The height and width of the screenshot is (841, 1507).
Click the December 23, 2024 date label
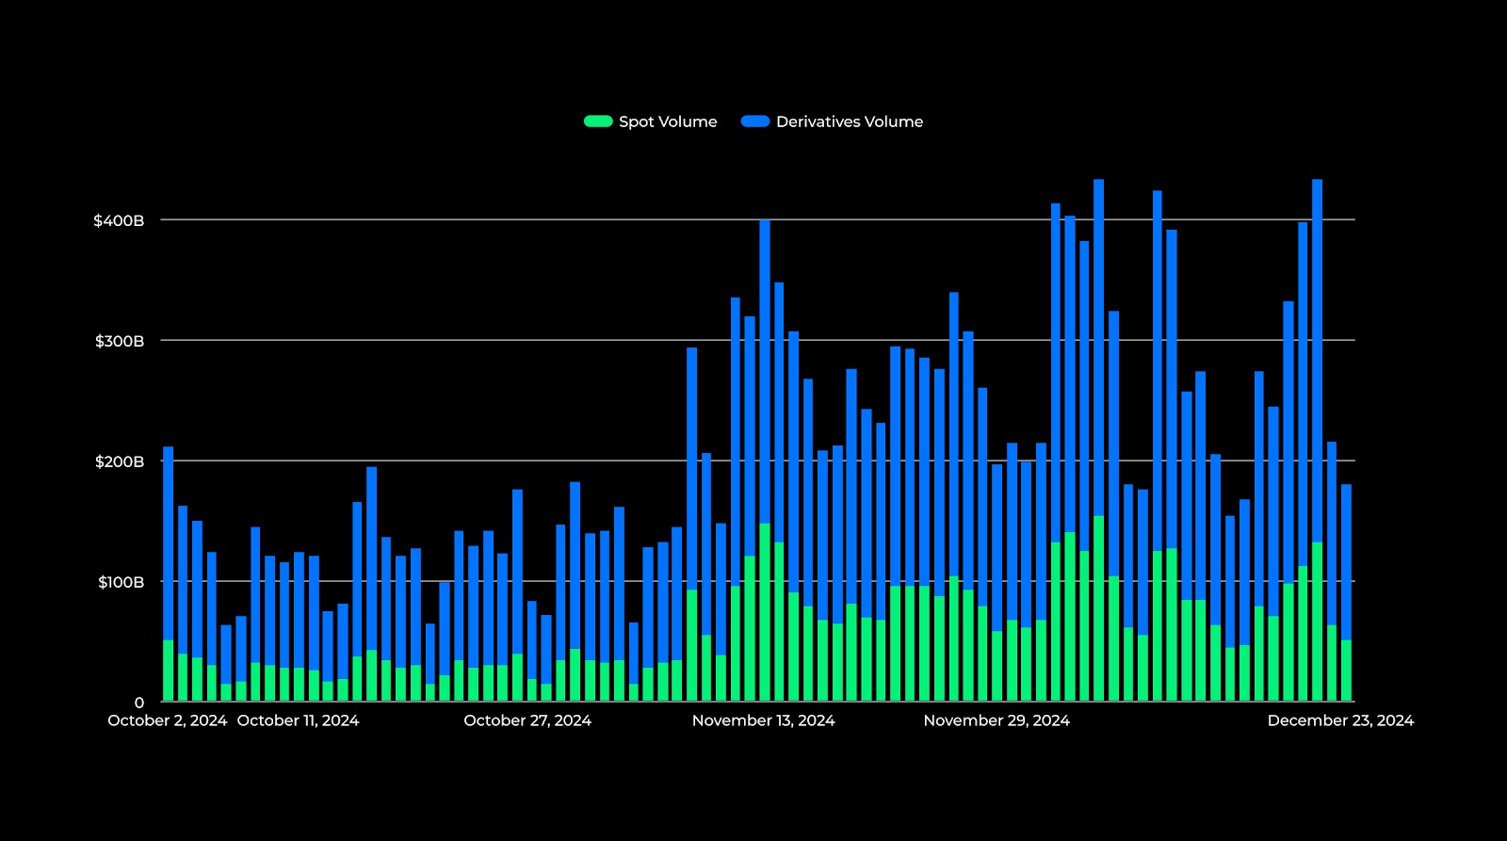click(1340, 720)
